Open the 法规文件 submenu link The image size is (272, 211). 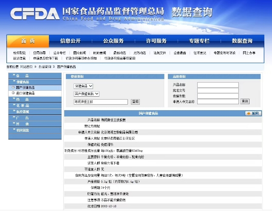point(160,53)
